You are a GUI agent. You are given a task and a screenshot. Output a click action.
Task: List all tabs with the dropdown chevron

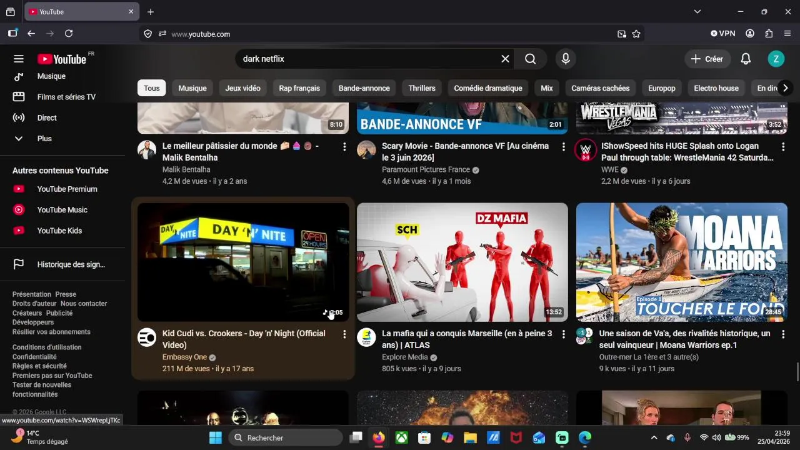pos(697,12)
